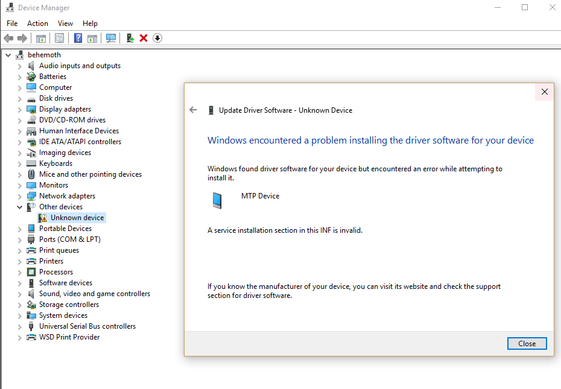Screen dimensions: 561x389
Task: Click the red X Uninstall toolbar icon
Action: tap(144, 38)
